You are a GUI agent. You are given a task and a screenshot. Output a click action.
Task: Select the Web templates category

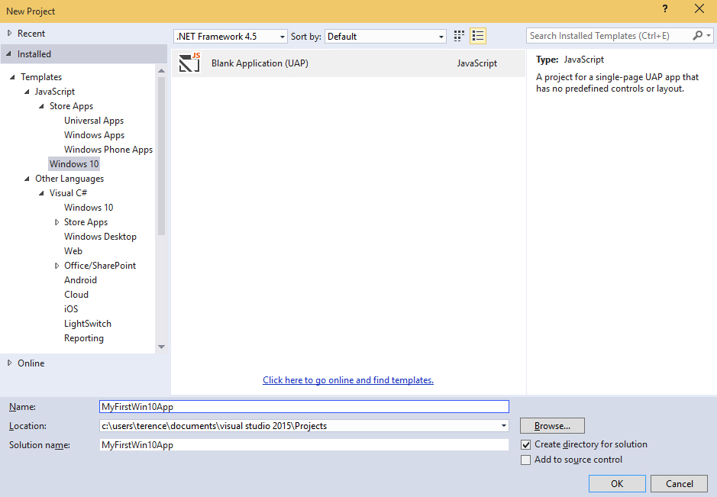coord(73,250)
